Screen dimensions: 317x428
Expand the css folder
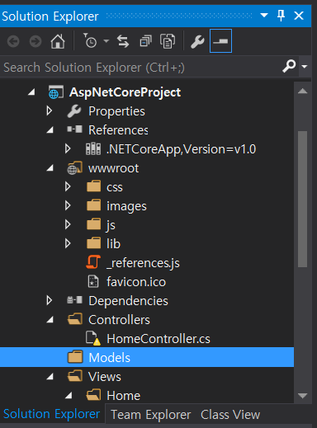point(68,186)
